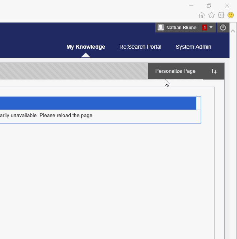
Task: Click the up-down arrows reorder icon
Action: 214,71
